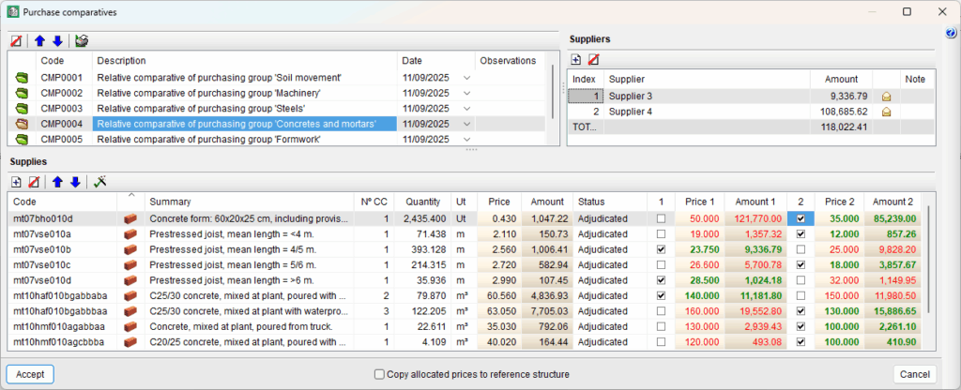This screenshot has height=390, width=961.
Task: Add a new supplier with the plus icon
Action: point(576,59)
